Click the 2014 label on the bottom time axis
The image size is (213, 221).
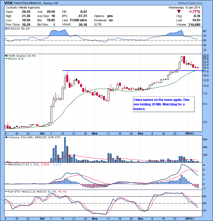click(x=189, y=219)
